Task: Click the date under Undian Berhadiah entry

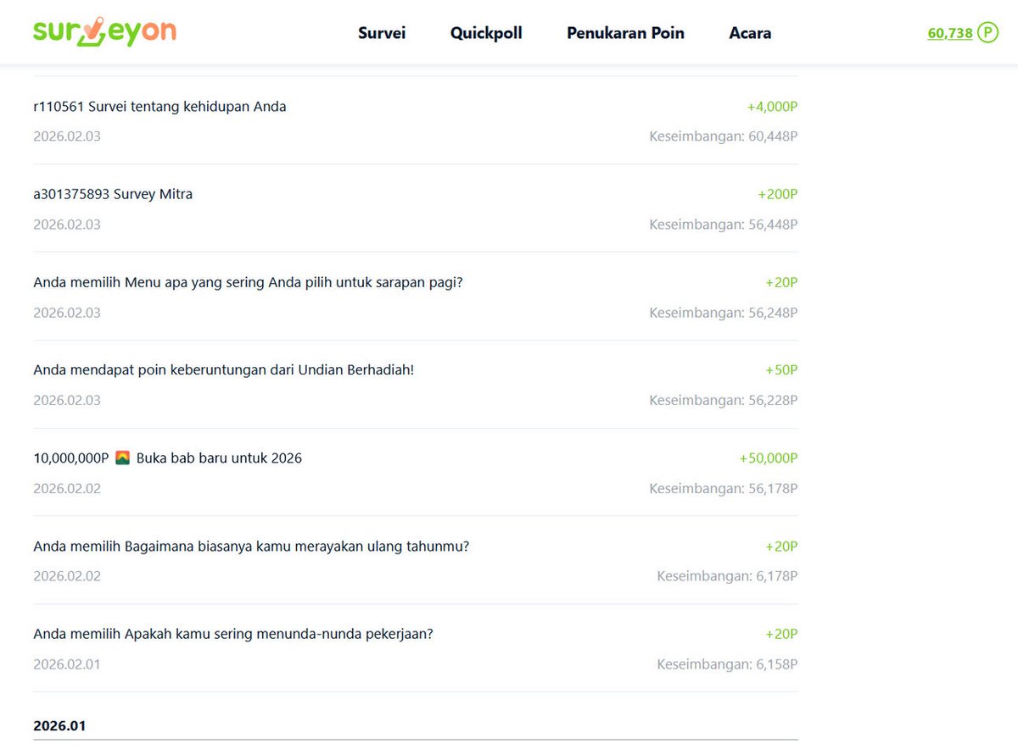Action: coord(67,400)
